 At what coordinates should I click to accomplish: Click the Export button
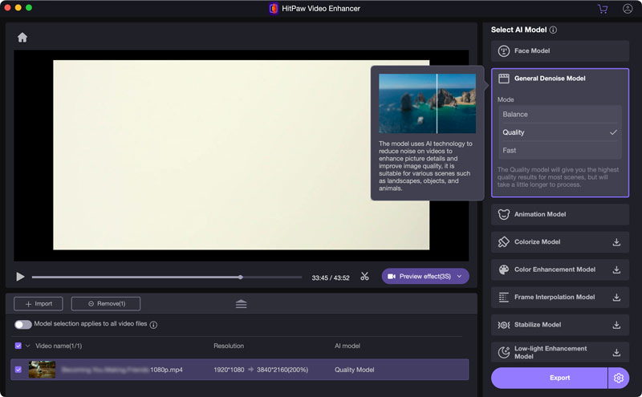pyautogui.click(x=559, y=378)
